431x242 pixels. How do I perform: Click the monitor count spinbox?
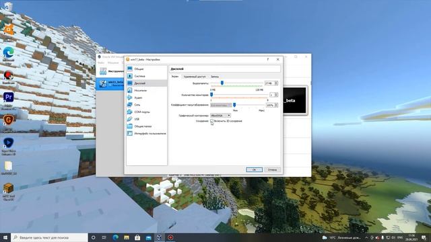click(273, 95)
